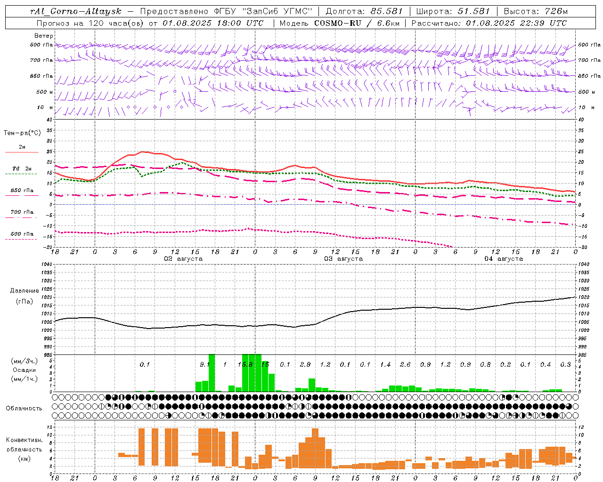Click the "700 гПа" temperature legend entry
This screenshot has width=603, height=482.
(x=22, y=212)
